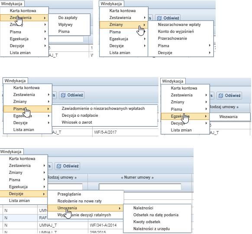Open Windykacja tab above the Wezwania menu

tap(173, 81)
